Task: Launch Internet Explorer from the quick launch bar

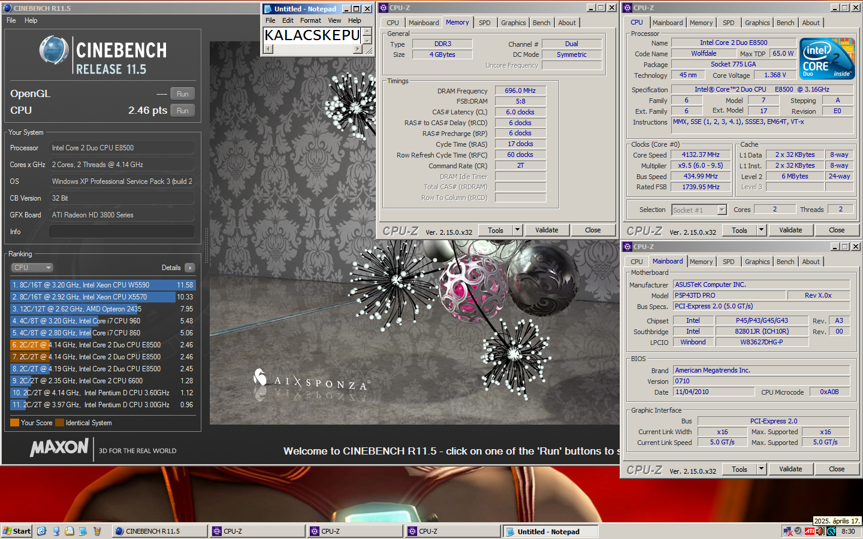Action: tap(41, 531)
